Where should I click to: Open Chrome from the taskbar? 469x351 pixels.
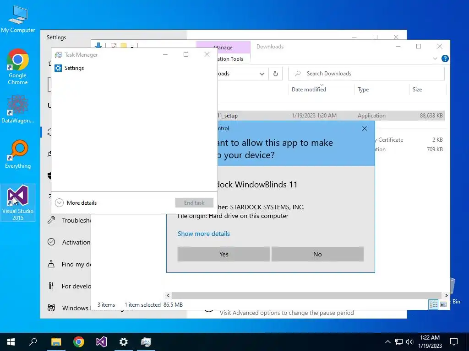[79, 342]
